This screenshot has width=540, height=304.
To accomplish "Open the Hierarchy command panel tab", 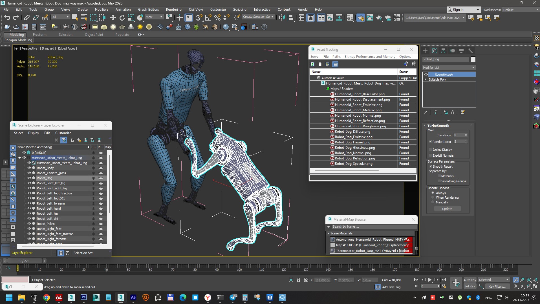I will [x=443, y=51].
